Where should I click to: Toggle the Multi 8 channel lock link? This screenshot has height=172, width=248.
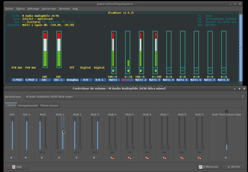click(x=182, y=152)
